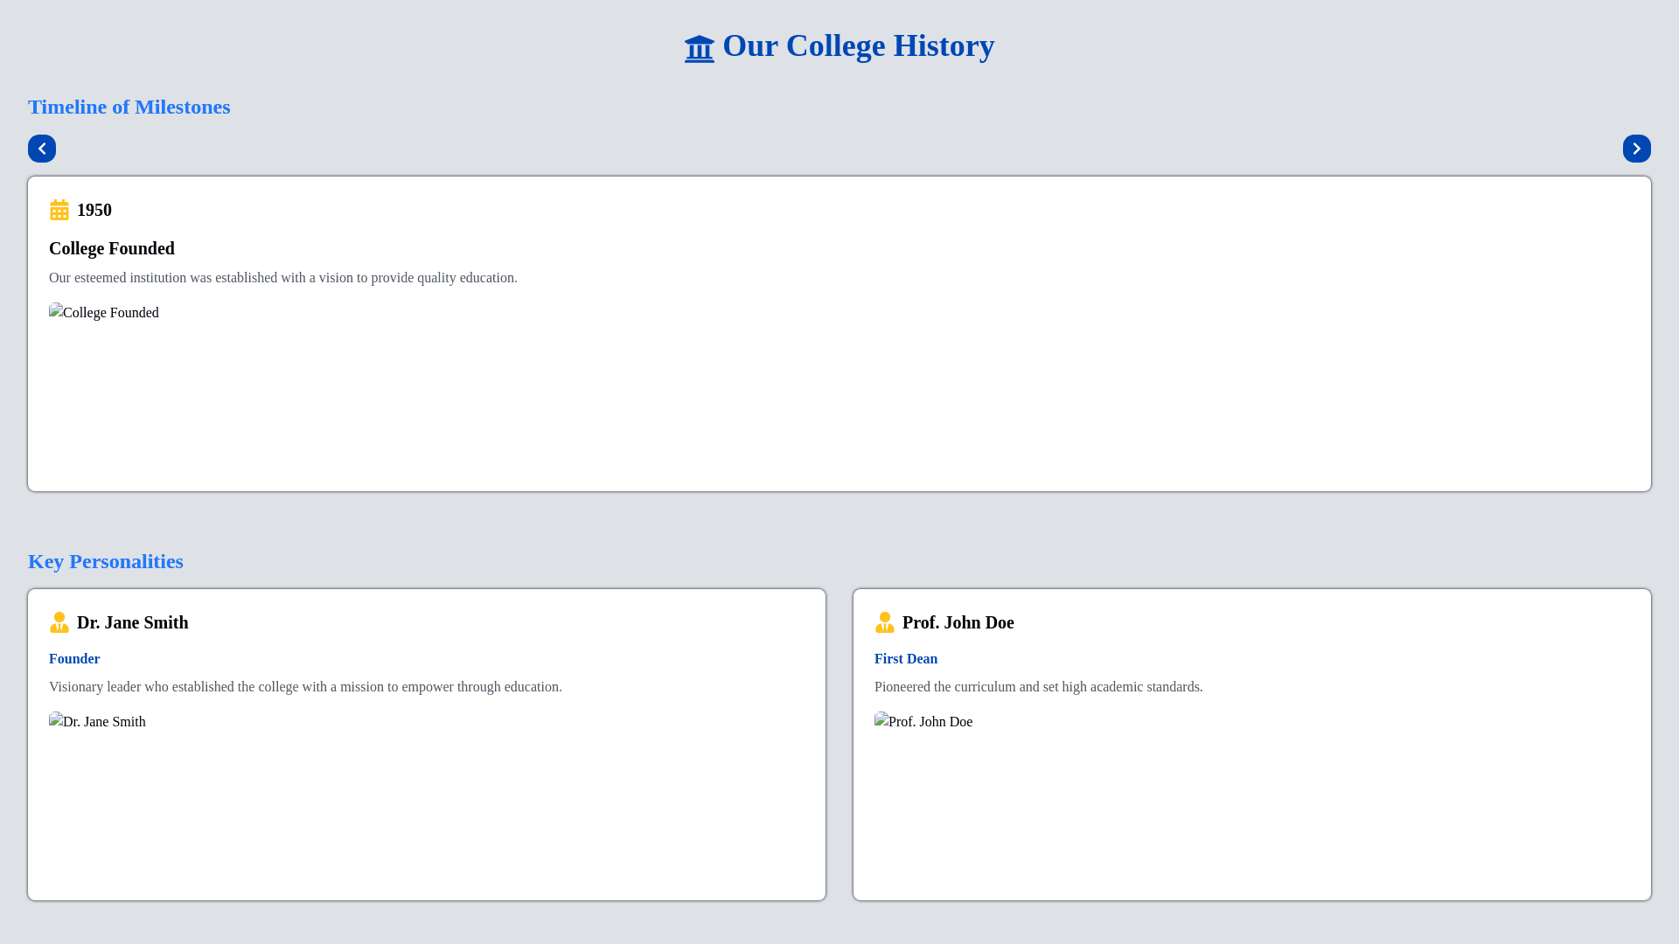Click the Dr. Jane Smith name heading
The height and width of the screenshot is (944, 1679).
click(x=133, y=622)
